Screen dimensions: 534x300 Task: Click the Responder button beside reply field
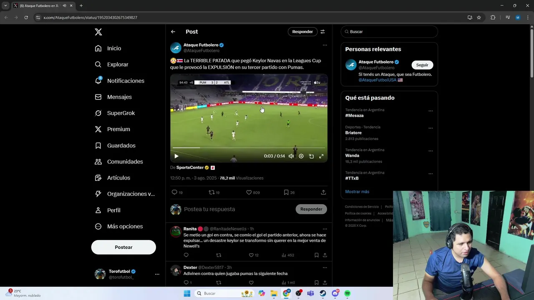(311, 209)
